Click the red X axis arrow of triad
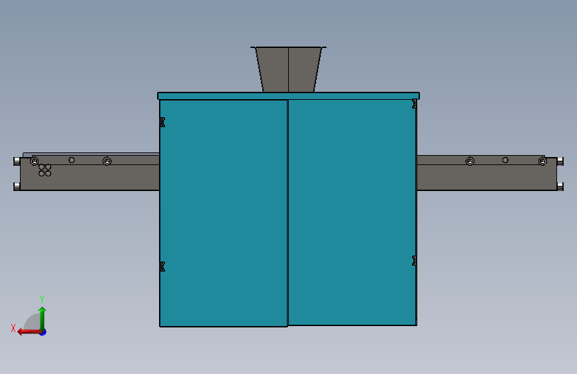Image resolution: width=577 pixels, height=374 pixels. point(29,332)
